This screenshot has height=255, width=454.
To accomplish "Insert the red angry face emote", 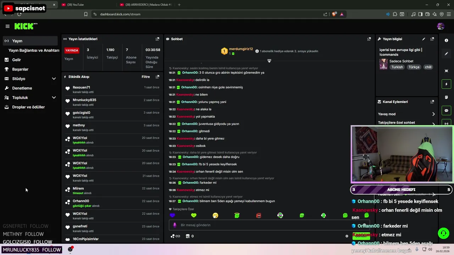I will pos(259,215).
